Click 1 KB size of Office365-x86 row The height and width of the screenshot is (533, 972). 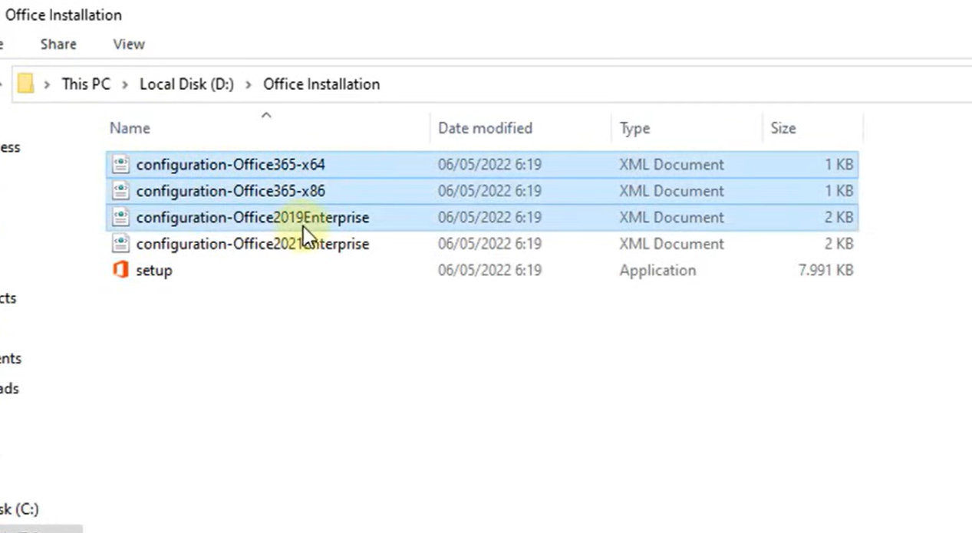[x=839, y=190]
